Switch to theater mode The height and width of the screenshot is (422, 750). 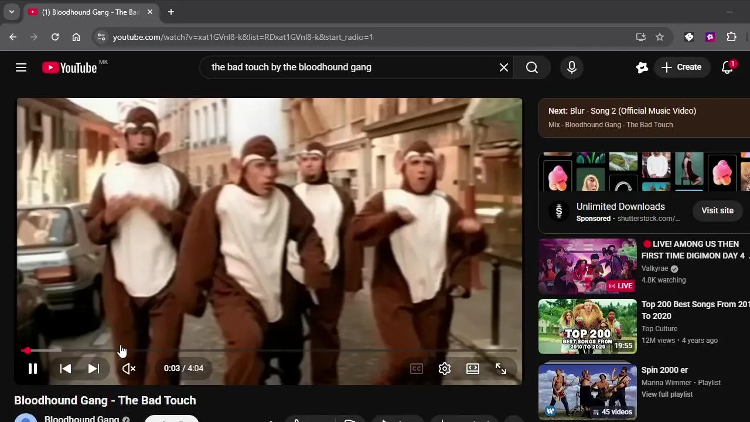[473, 369]
